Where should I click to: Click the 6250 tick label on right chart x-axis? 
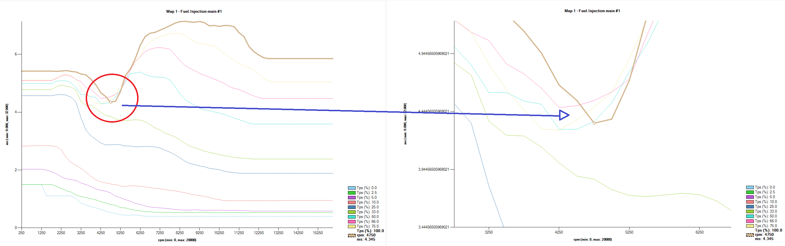pos(699,232)
